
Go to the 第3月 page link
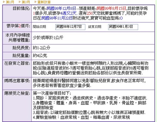[26, 2]
